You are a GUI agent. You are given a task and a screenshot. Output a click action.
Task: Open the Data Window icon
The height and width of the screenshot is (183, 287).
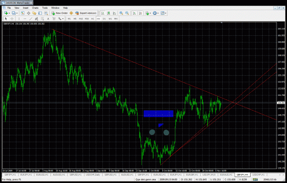[28, 13]
